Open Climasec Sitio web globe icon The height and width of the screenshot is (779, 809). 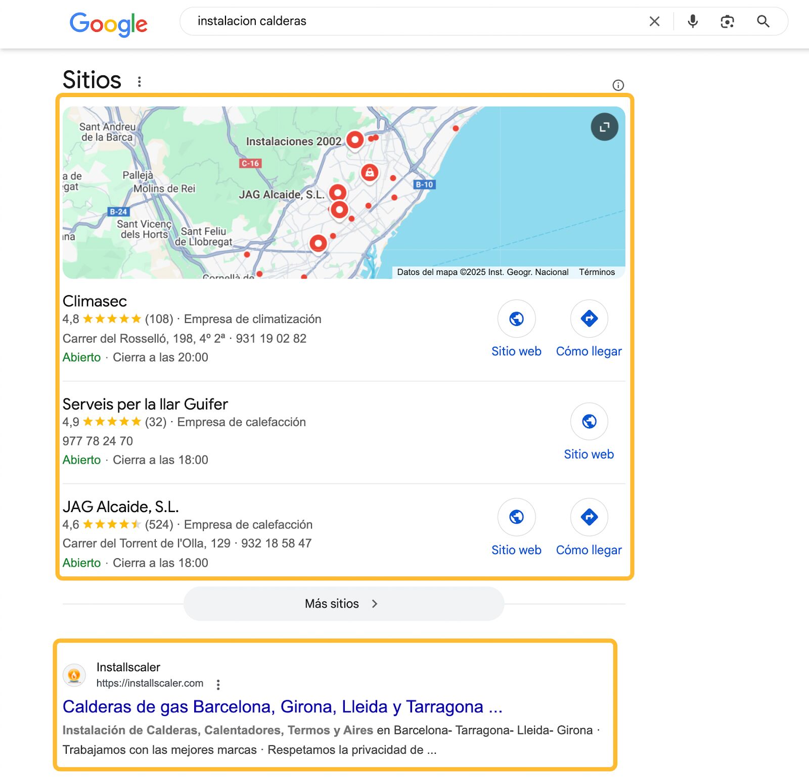516,318
